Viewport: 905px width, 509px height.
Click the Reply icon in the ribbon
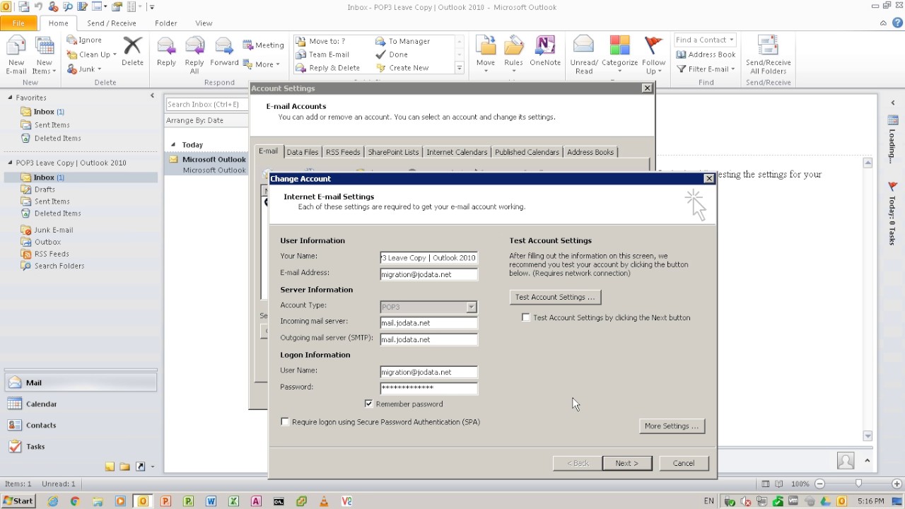[166, 52]
